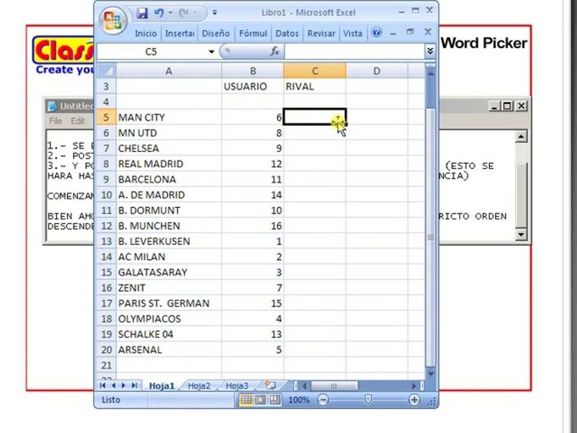This screenshot has height=433, width=577.
Task: Open the Office button menu
Action: tap(112, 20)
